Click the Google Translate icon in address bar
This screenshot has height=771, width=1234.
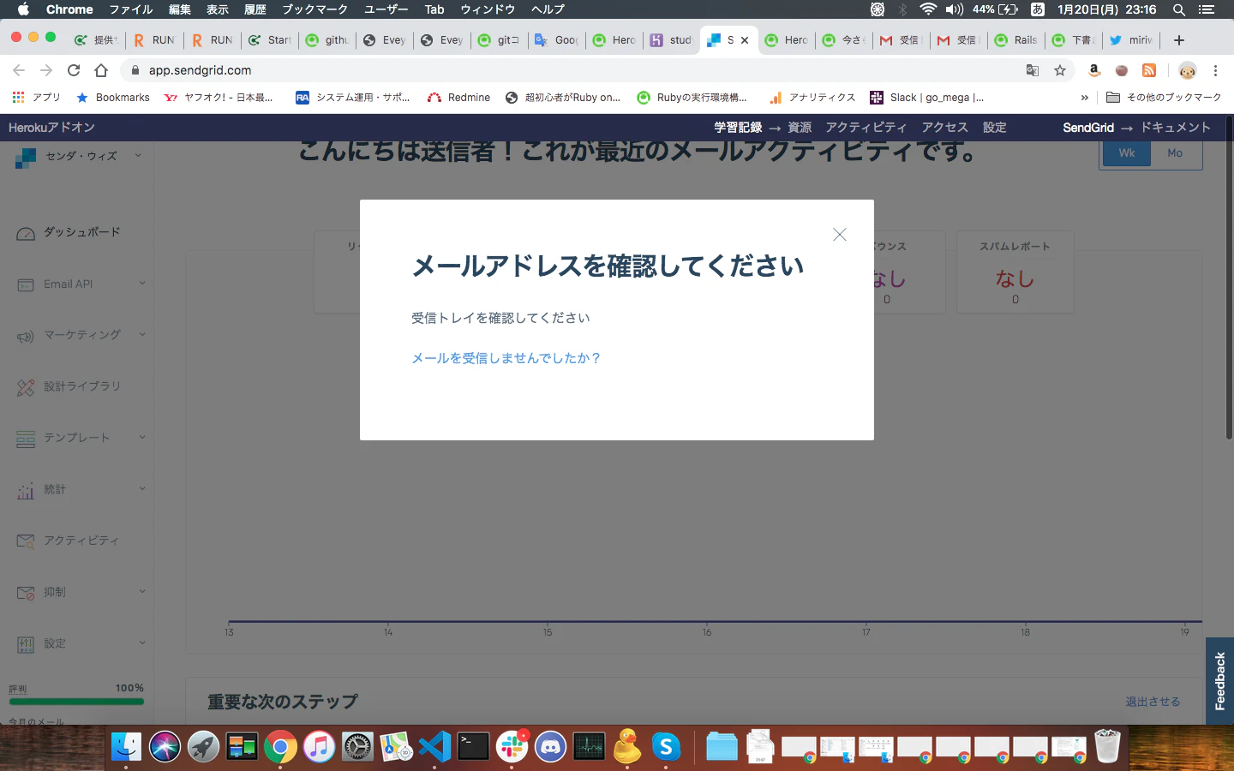1033,70
